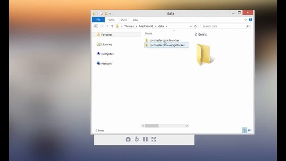
Task: Expand the ribbon with the chevron
Action: 245,20
